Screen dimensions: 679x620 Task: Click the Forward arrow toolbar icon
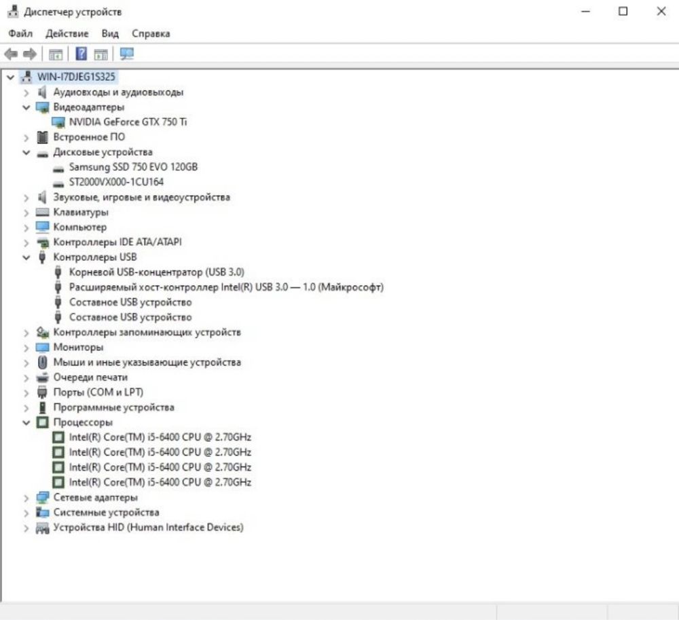[30, 54]
